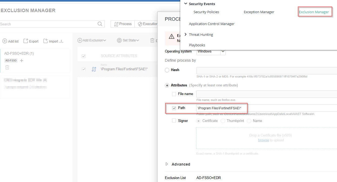The height and width of the screenshot is (182, 337).
Task: Click the Export icon
Action: pyautogui.click(x=26, y=41)
